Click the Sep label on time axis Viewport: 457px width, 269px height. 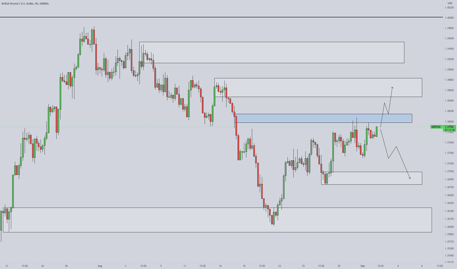coord(362,266)
